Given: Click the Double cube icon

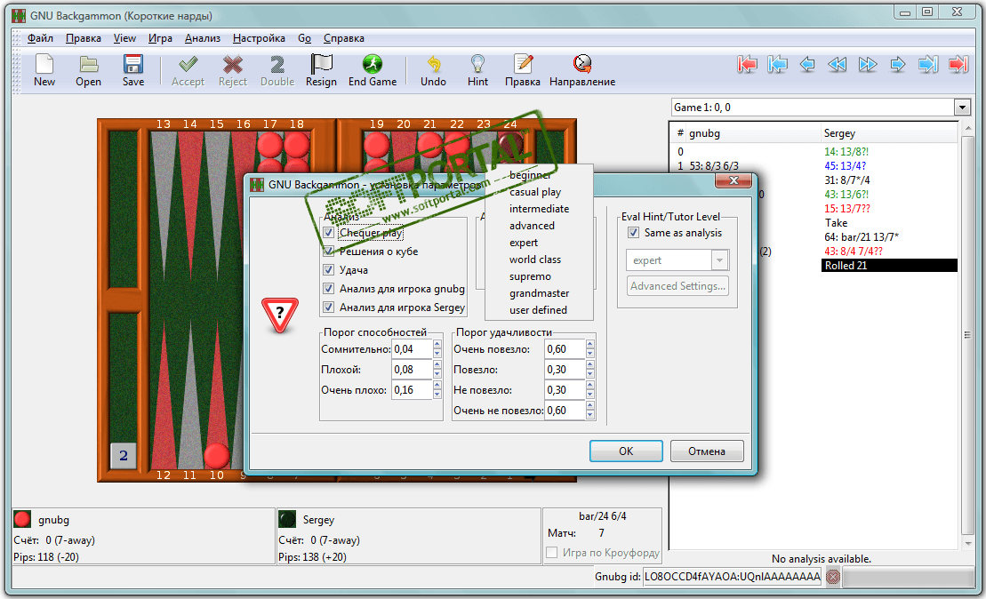Looking at the screenshot, I should (x=277, y=65).
